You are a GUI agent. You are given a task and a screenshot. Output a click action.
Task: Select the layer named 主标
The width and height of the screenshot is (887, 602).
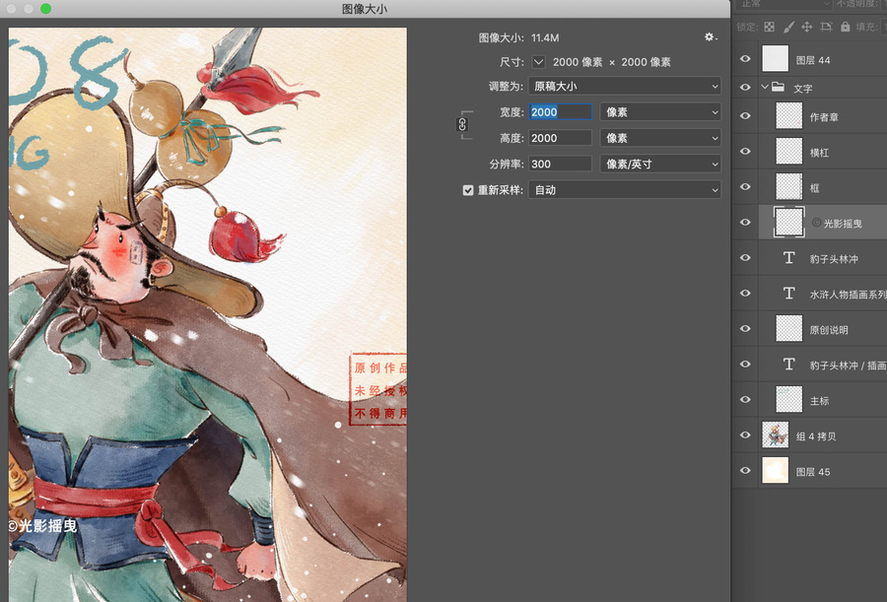click(819, 401)
